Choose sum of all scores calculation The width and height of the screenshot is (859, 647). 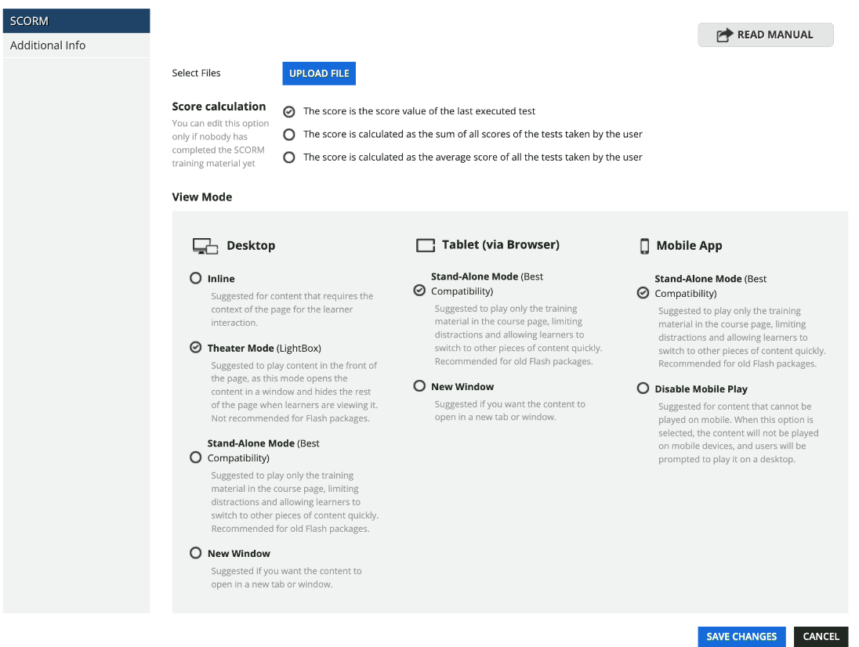289,135
